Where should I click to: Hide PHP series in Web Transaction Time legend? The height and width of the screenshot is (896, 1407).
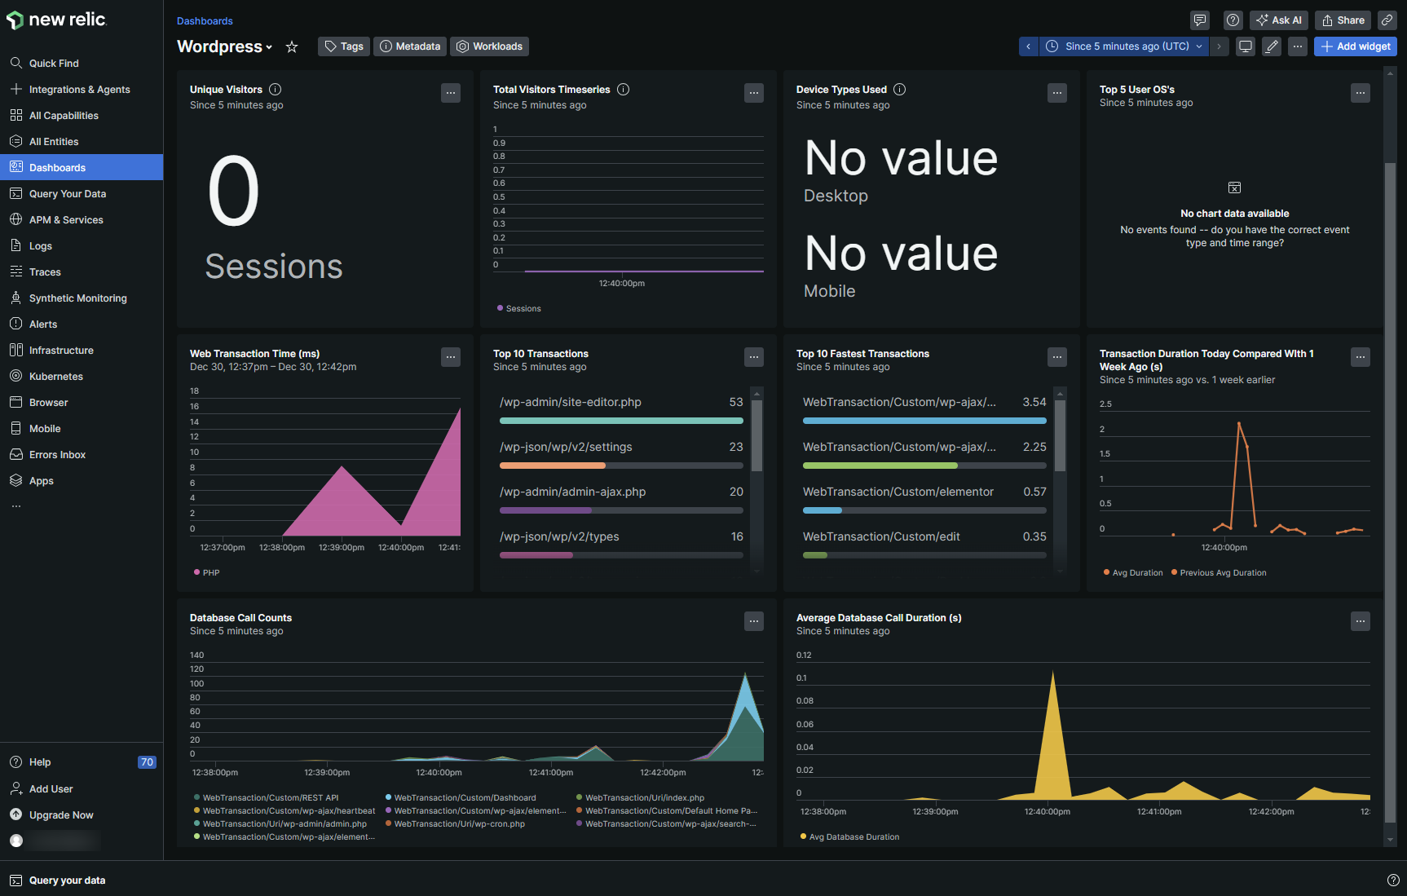[206, 572]
